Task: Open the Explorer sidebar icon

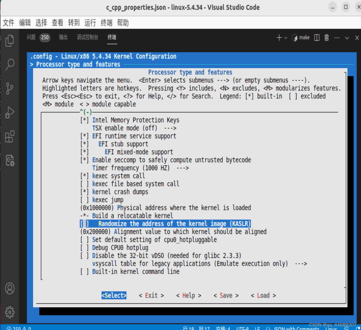Action: point(10,41)
